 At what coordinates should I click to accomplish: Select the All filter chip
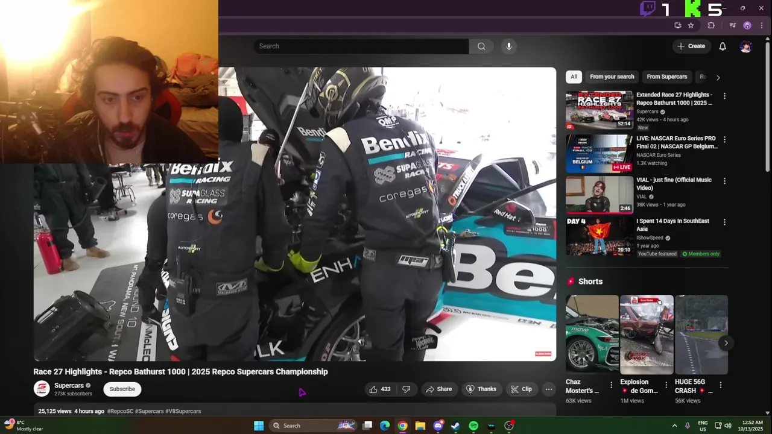[x=574, y=77]
